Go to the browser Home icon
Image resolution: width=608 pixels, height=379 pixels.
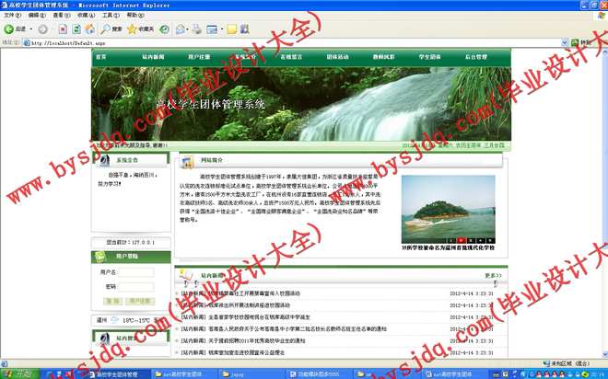pos(90,29)
